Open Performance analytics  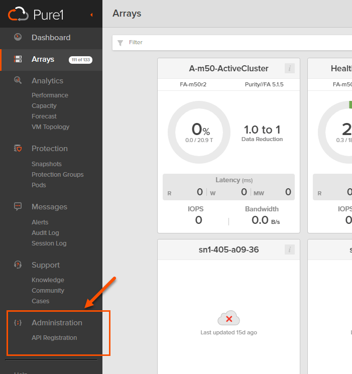[50, 95]
